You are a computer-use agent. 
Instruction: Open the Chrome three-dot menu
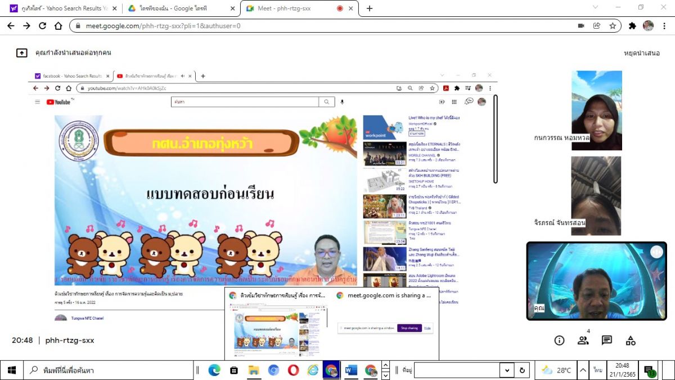click(664, 26)
